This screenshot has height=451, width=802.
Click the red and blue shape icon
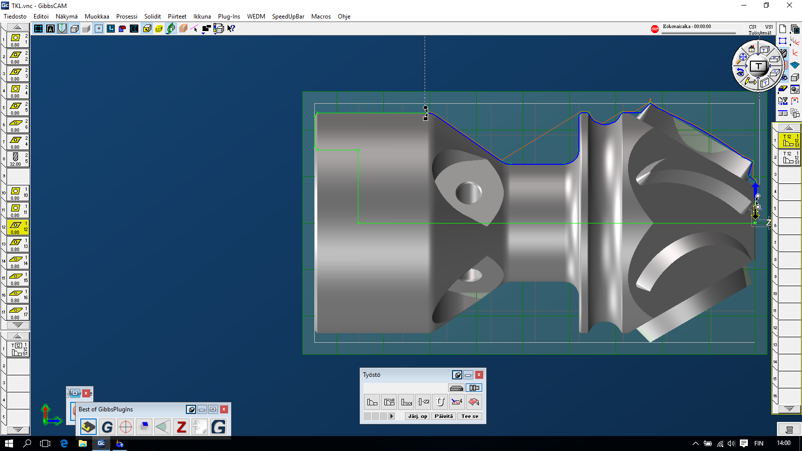[x=122, y=29]
